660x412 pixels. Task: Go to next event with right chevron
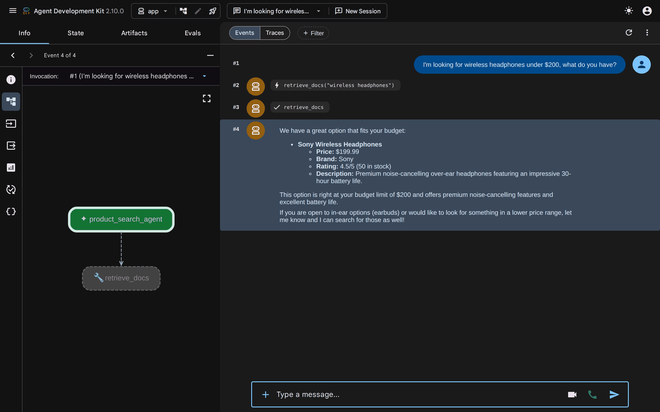tap(31, 55)
